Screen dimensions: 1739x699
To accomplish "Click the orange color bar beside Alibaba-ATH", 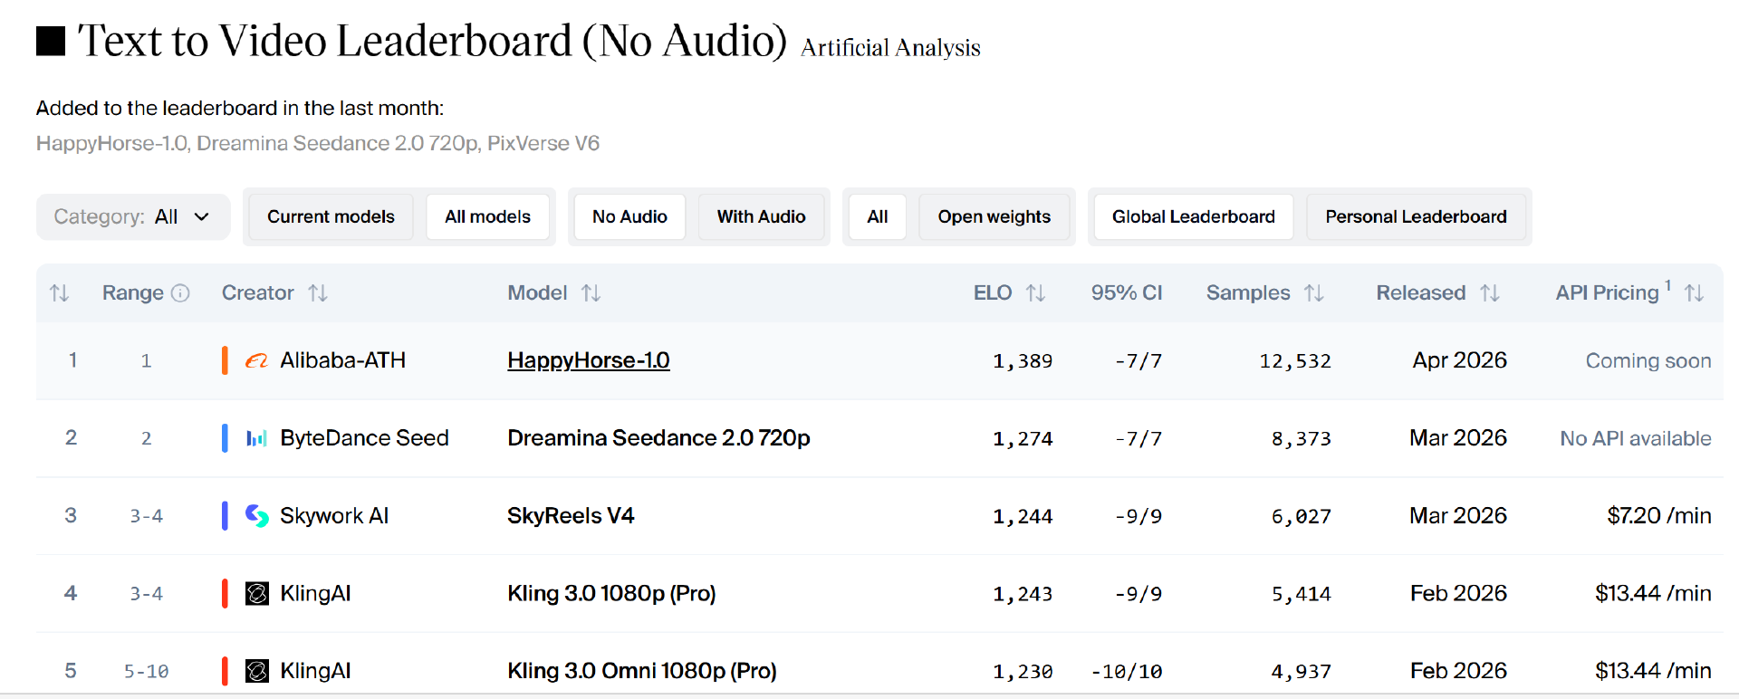I will click(x=225, y=360).
